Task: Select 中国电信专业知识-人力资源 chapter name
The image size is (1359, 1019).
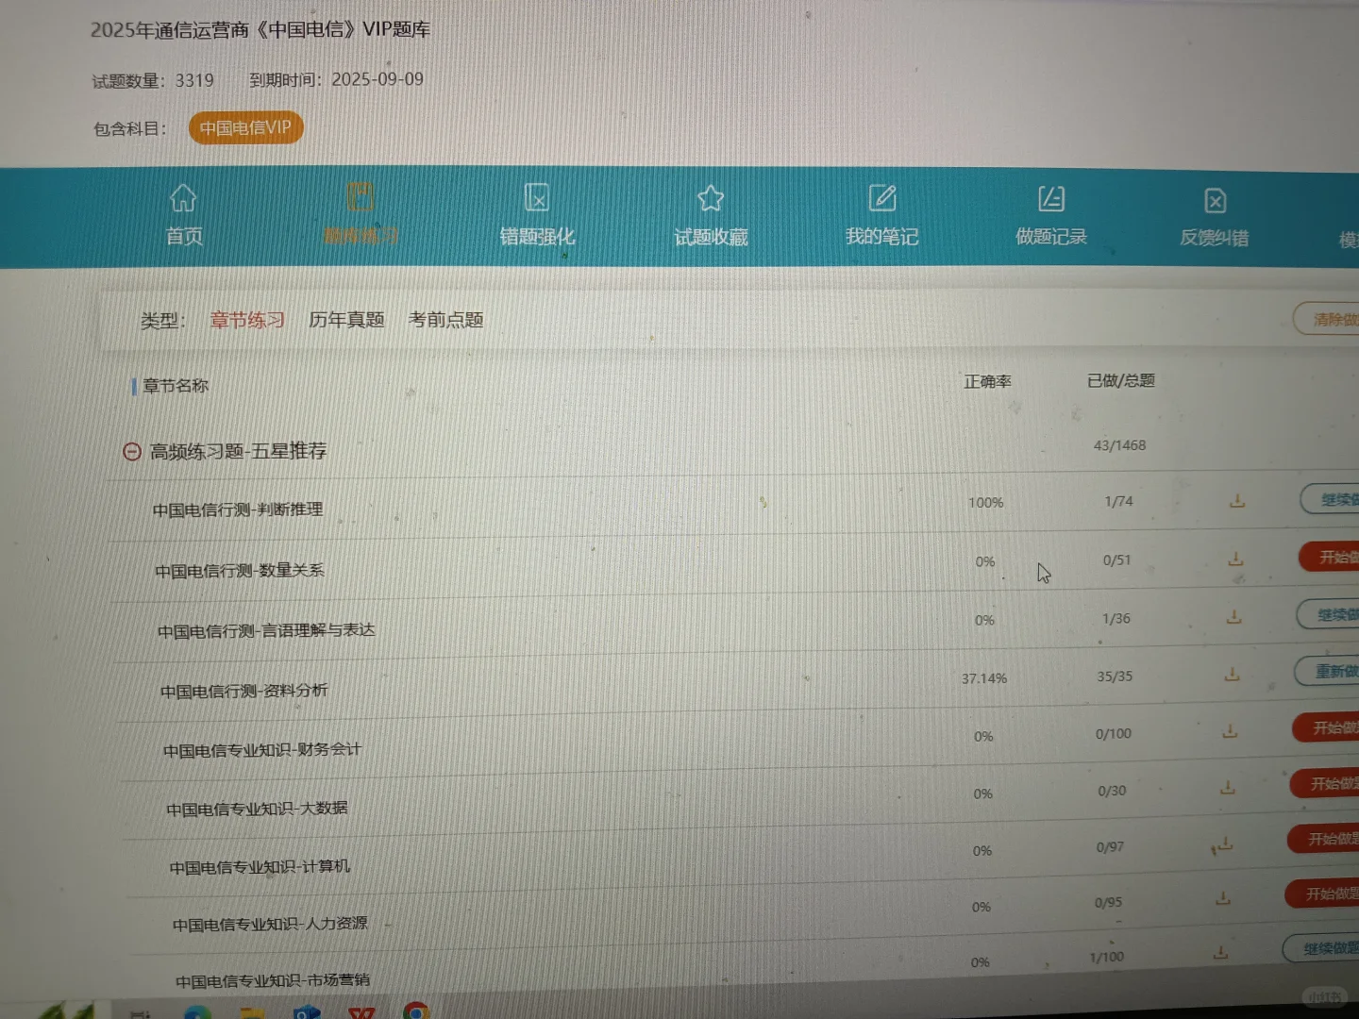Action: (270, 925)
